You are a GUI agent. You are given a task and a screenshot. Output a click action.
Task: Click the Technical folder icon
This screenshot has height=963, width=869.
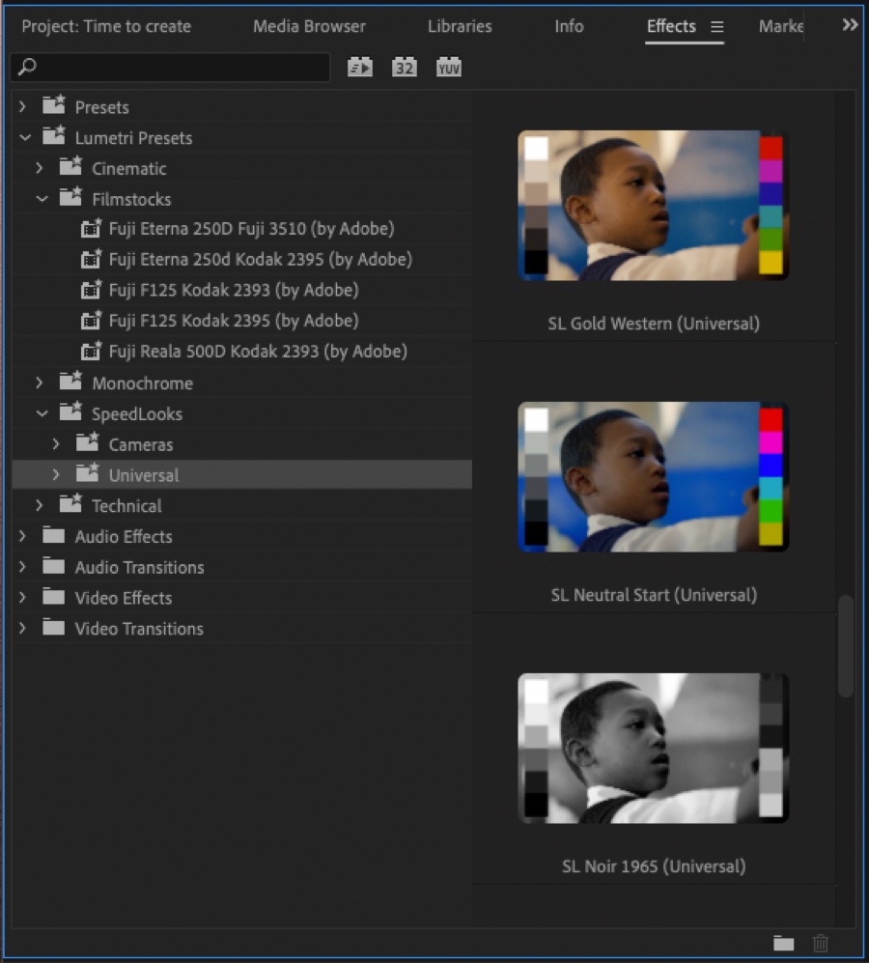[x=70, y=503]
